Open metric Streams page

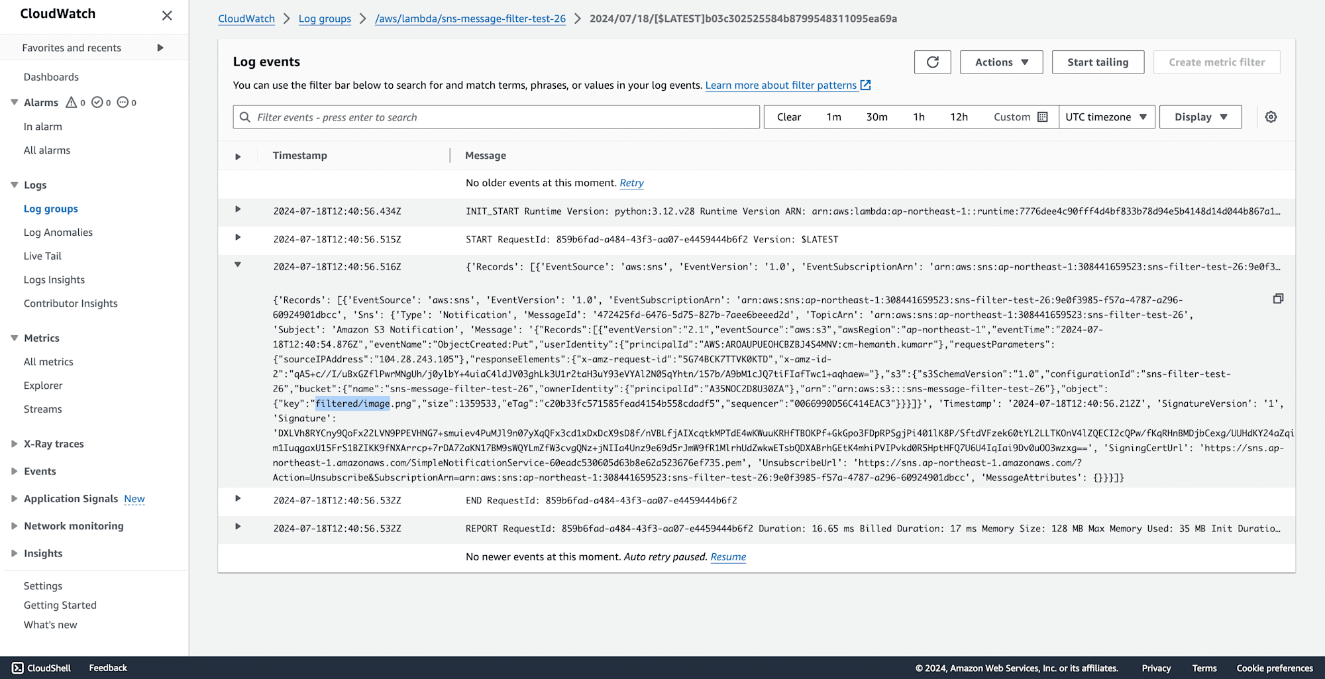pyautogui.click(x=43, y=409)
